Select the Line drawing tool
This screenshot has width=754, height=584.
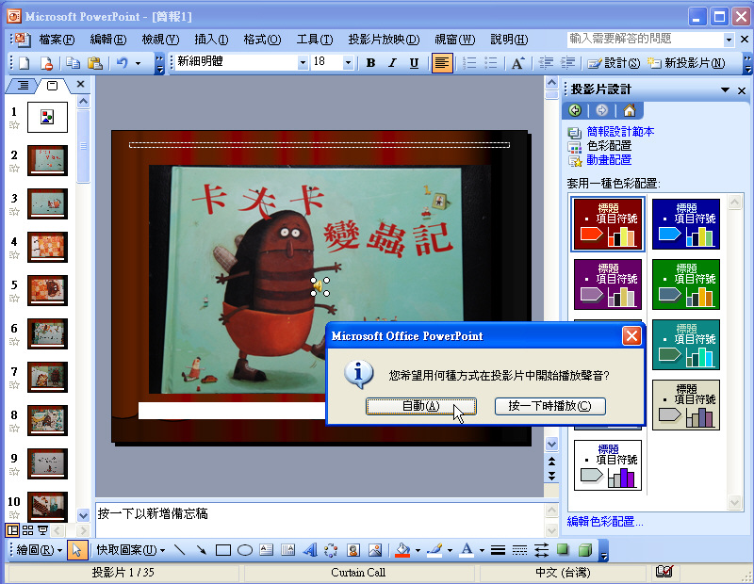179,550
